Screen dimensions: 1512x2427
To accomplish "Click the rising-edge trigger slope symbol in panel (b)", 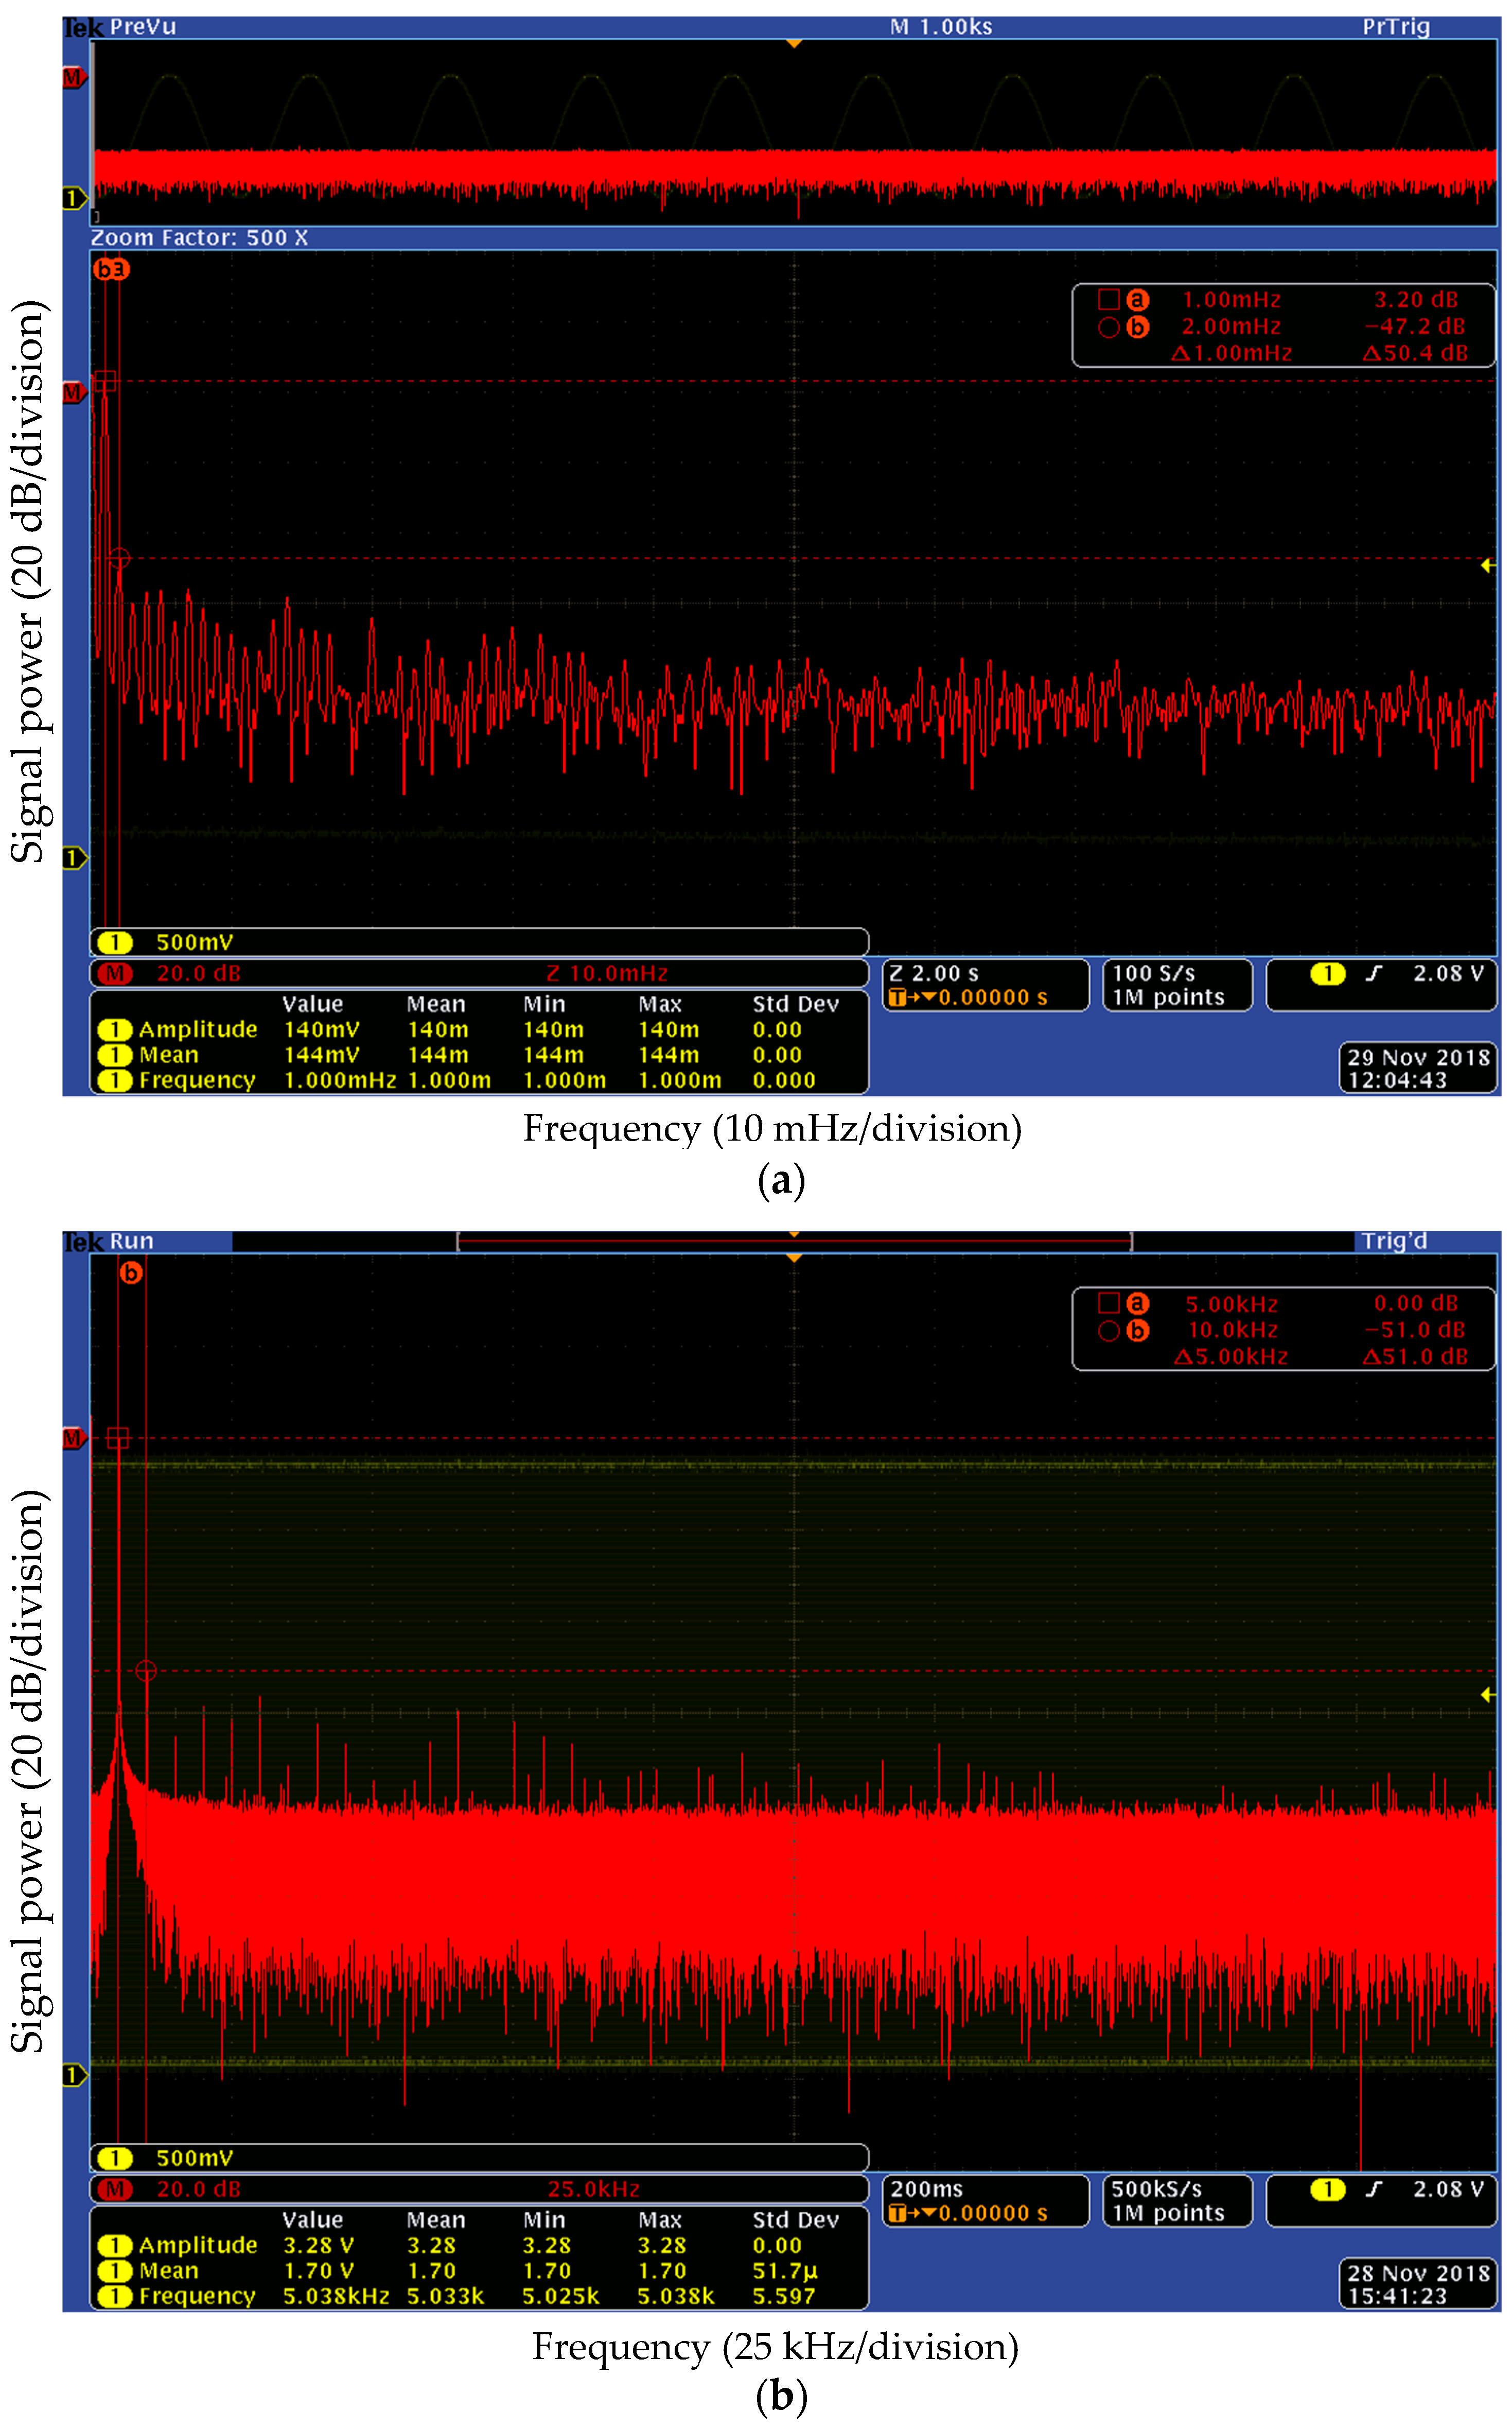I will point(1374,2189).
